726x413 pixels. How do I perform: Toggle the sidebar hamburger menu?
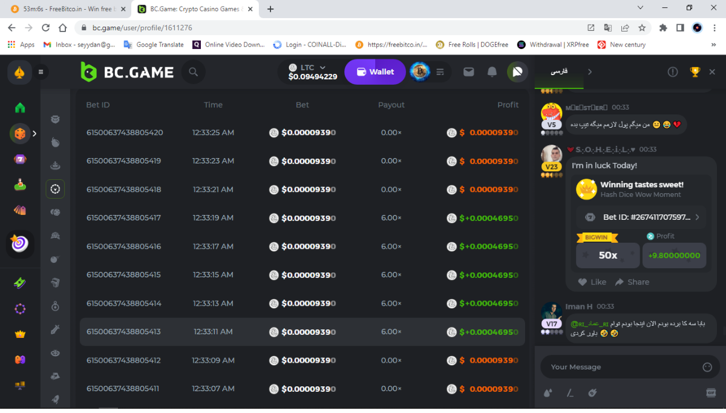[x=41, y=72]
